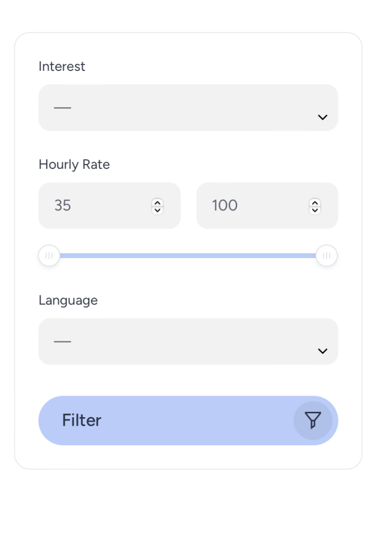
Task: Click the left handle of rate slider
Action: coord(49,256)
